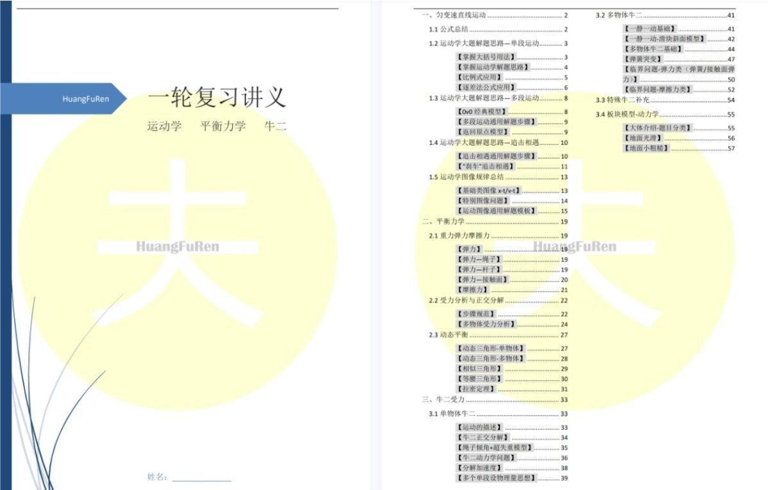This screenshot has height=490, width=768.
Task: Open contents entry 【掌握大括号用法】
Action: 512,58
